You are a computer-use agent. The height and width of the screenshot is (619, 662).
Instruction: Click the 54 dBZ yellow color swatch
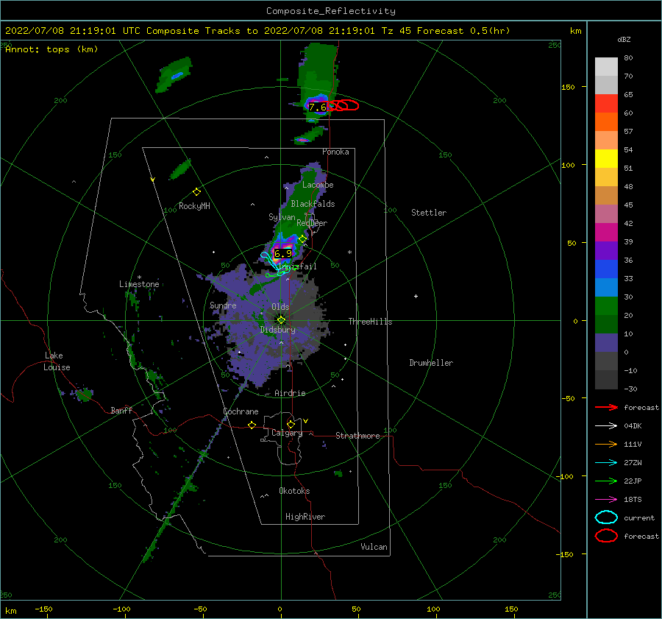pos(606,158)
